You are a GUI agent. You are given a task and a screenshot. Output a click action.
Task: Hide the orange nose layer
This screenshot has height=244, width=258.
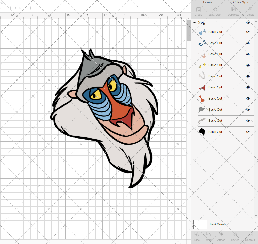pos(248,99)
